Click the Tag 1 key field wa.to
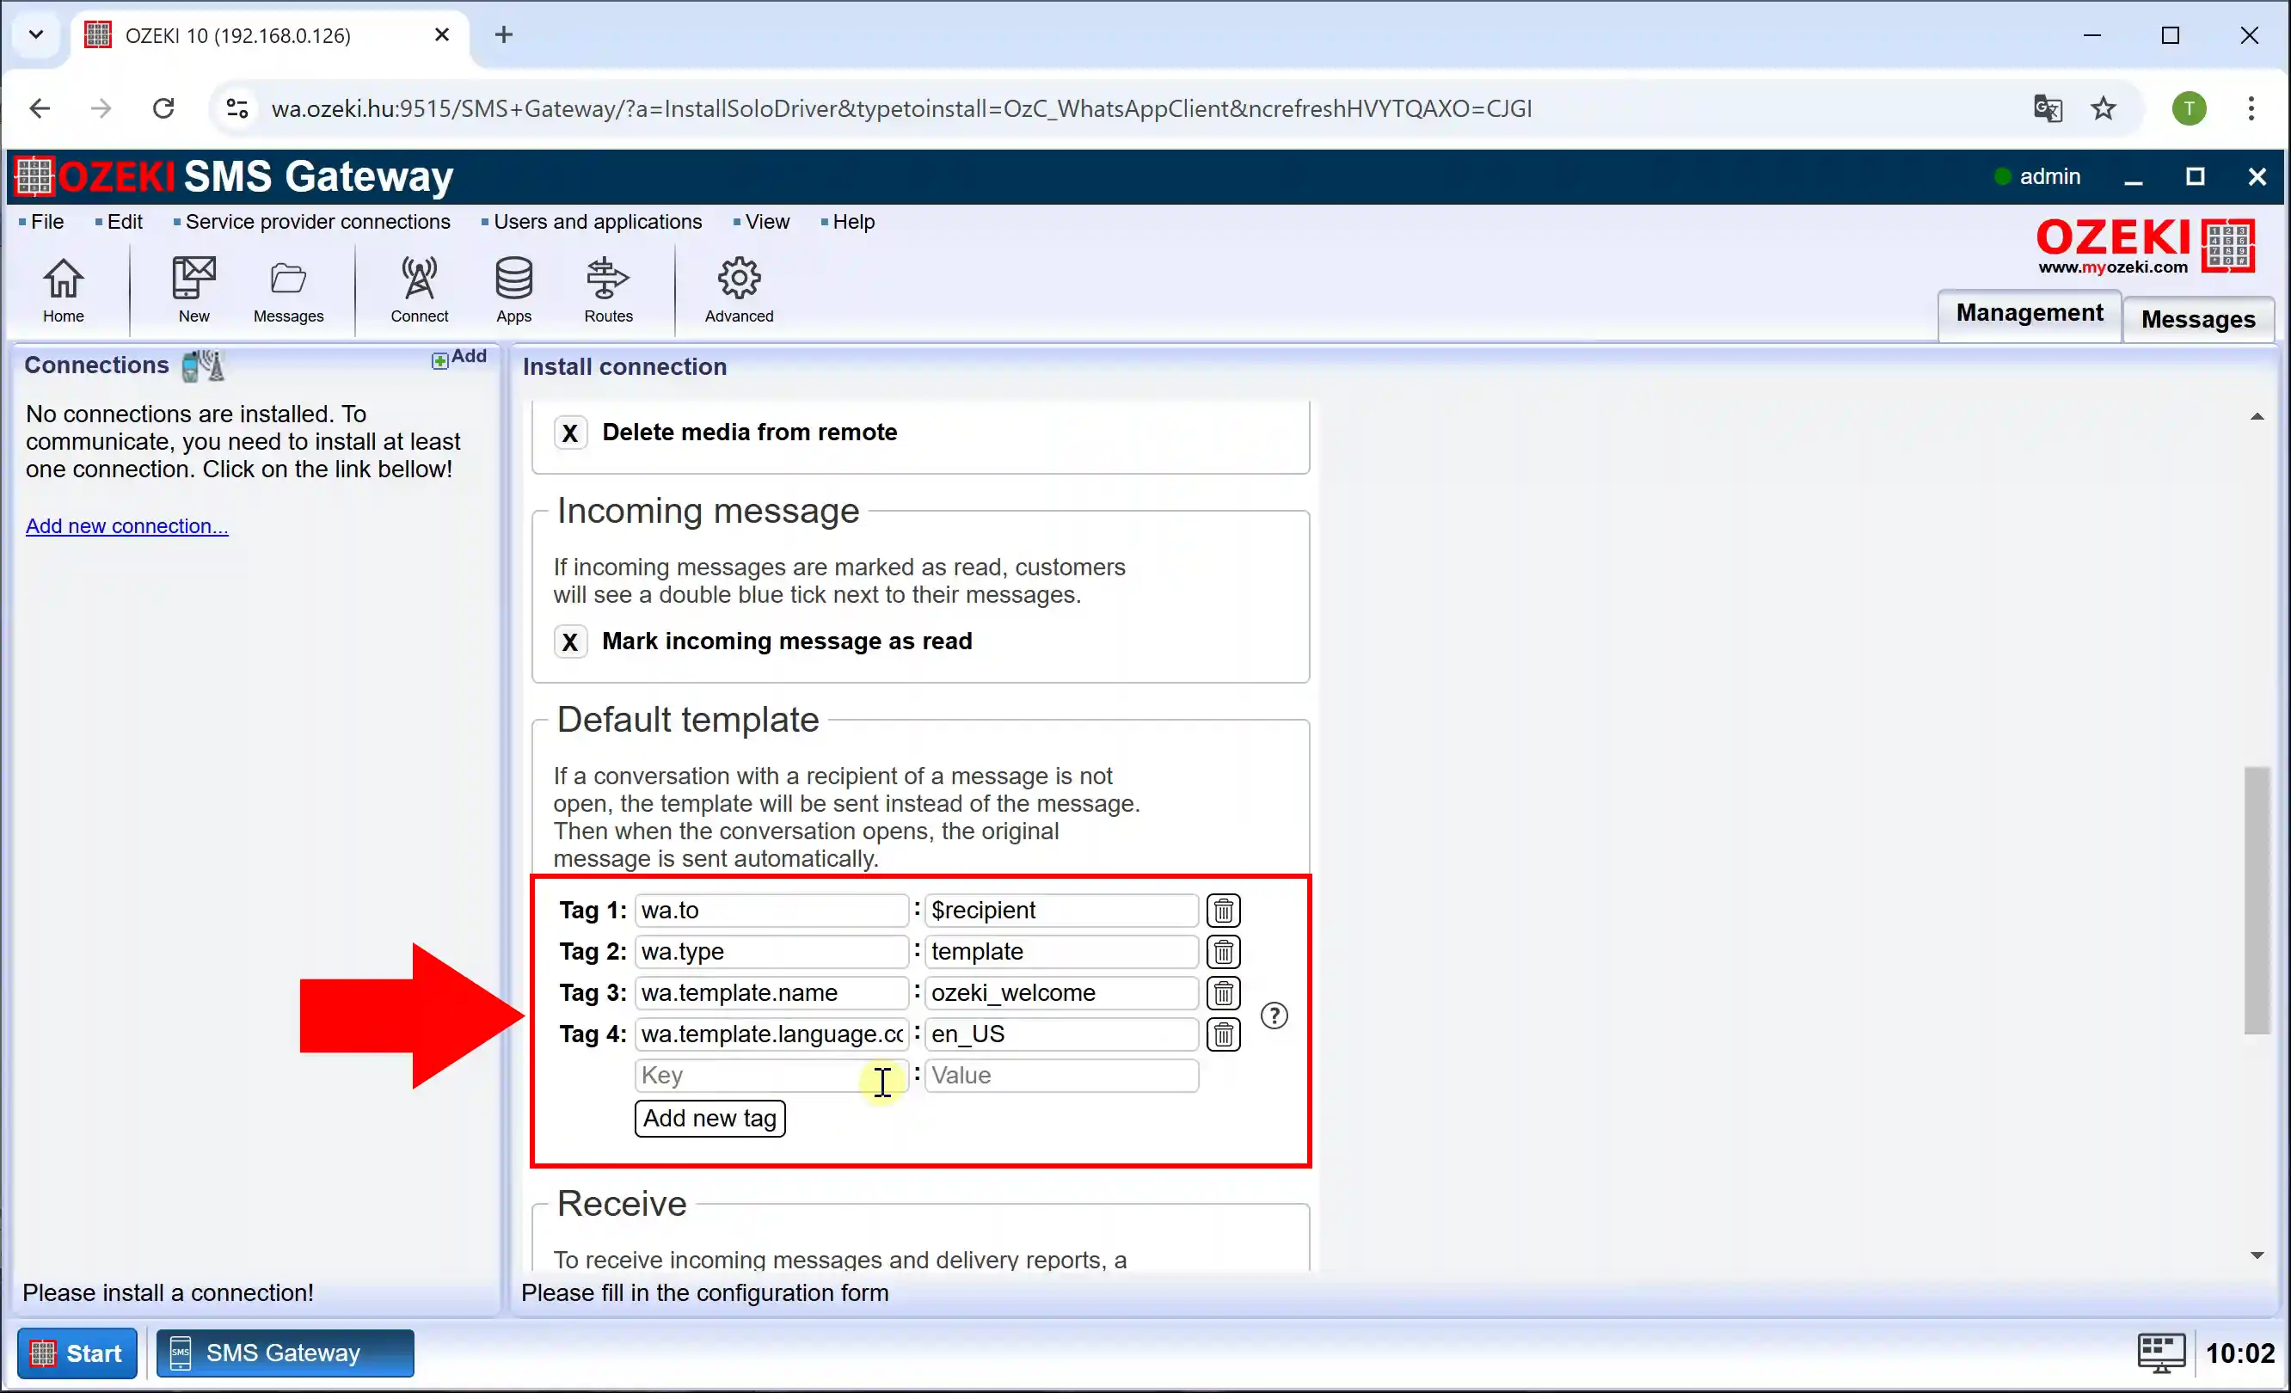 point(771,911)
